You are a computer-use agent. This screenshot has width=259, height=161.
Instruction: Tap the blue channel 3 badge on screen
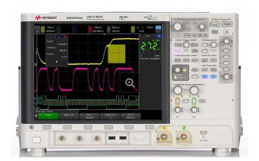[74, 30]
